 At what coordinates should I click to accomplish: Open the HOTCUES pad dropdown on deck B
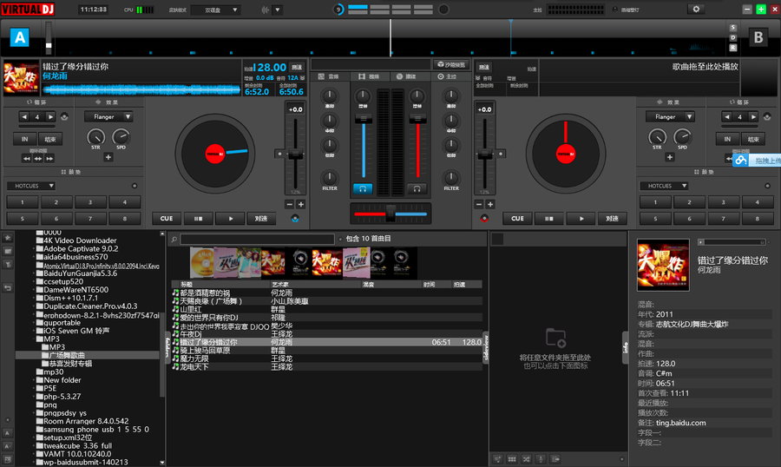tap(664, 186)
